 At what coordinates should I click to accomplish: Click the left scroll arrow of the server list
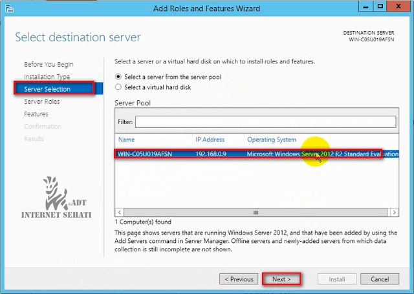click(120, 212)
